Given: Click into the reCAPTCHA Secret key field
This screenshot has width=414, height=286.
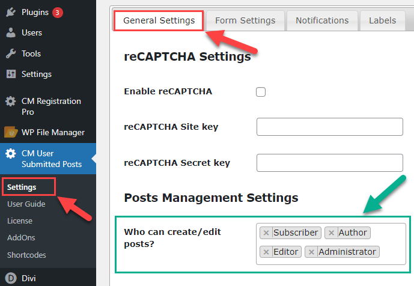Looking at the screenshot, I should pyautogui.click(x=330, y=163).
